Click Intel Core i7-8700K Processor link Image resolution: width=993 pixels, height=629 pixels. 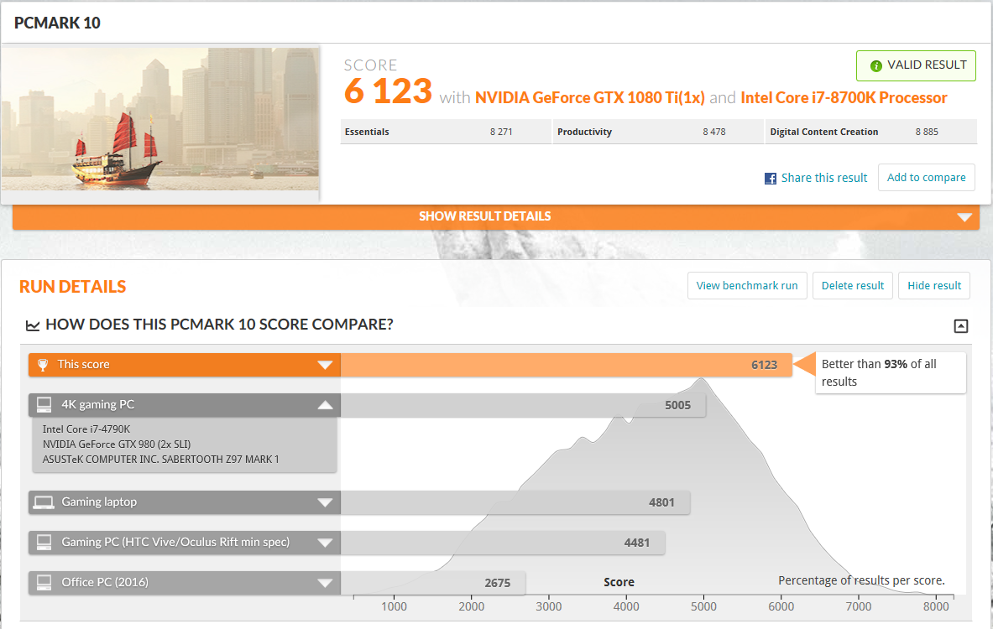(844, 97)
